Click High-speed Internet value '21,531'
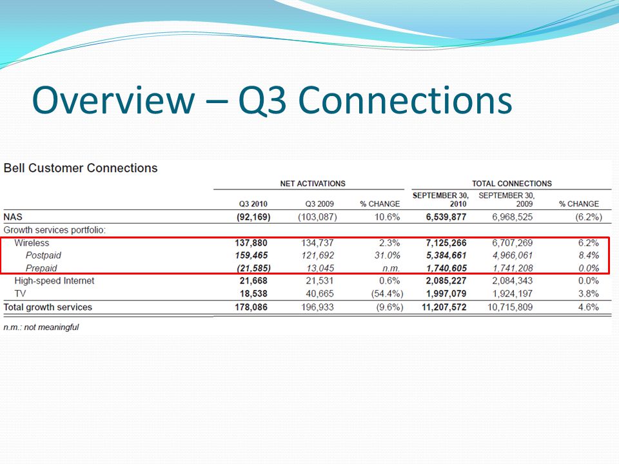The width and height of the screenshot is (619, 464). click(320, 281)
